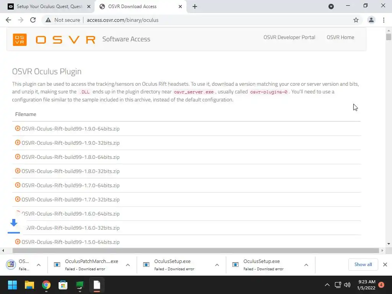Click the OSVR orange logo icon
Screen dimensions: 392x294
tap(20, 39)
